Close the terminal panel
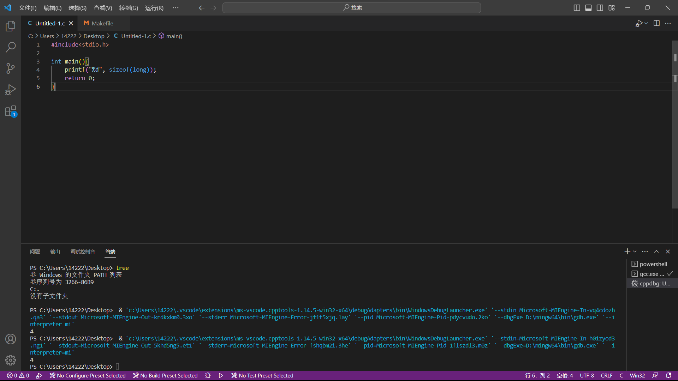 pos(668,252)
